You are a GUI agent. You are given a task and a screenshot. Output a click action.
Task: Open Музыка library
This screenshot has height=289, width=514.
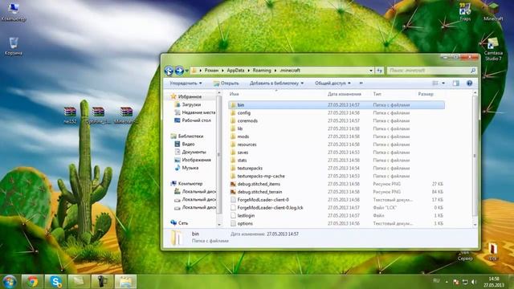190,168
